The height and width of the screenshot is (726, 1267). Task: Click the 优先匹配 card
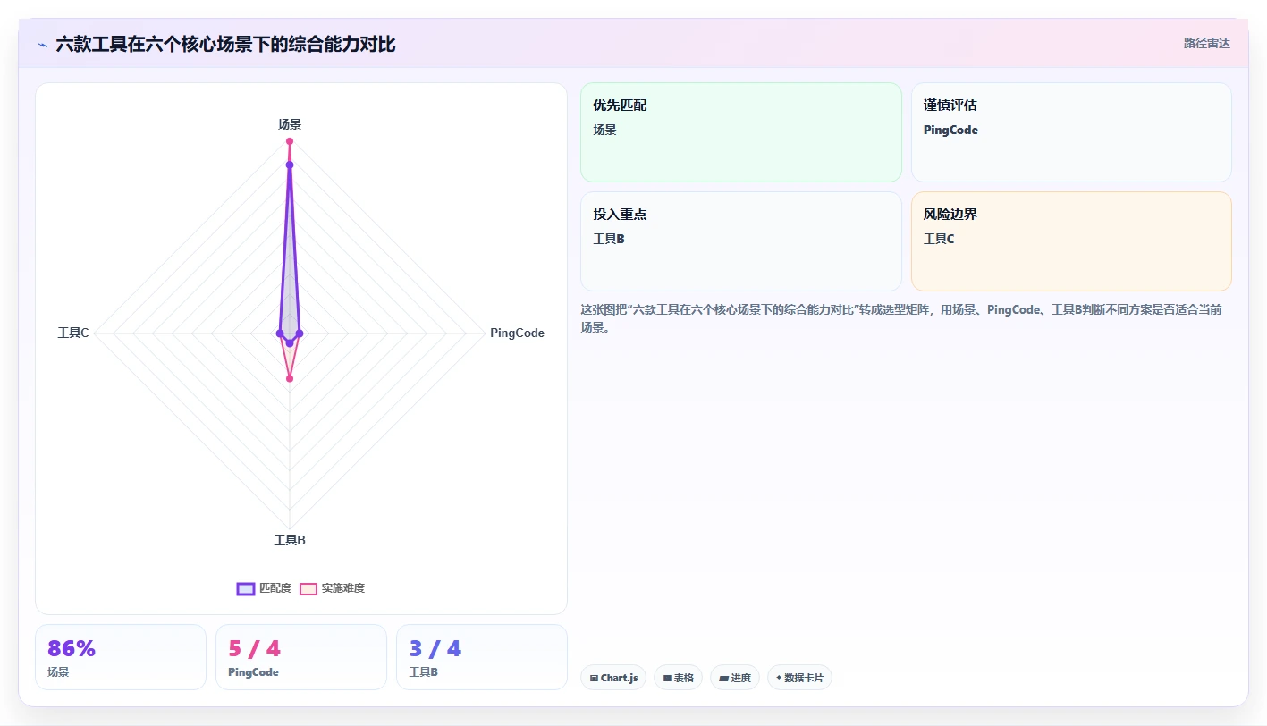741,132
